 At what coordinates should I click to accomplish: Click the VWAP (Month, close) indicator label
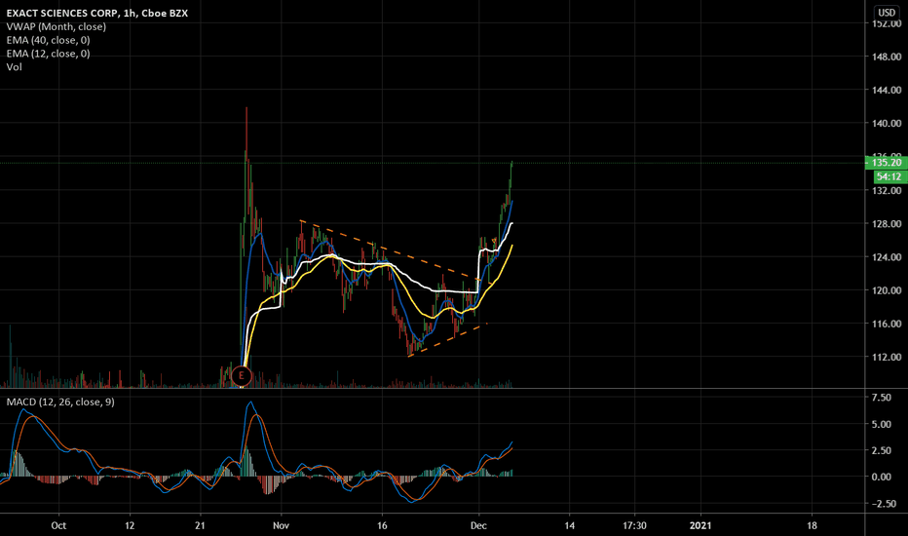click(57, 26)
